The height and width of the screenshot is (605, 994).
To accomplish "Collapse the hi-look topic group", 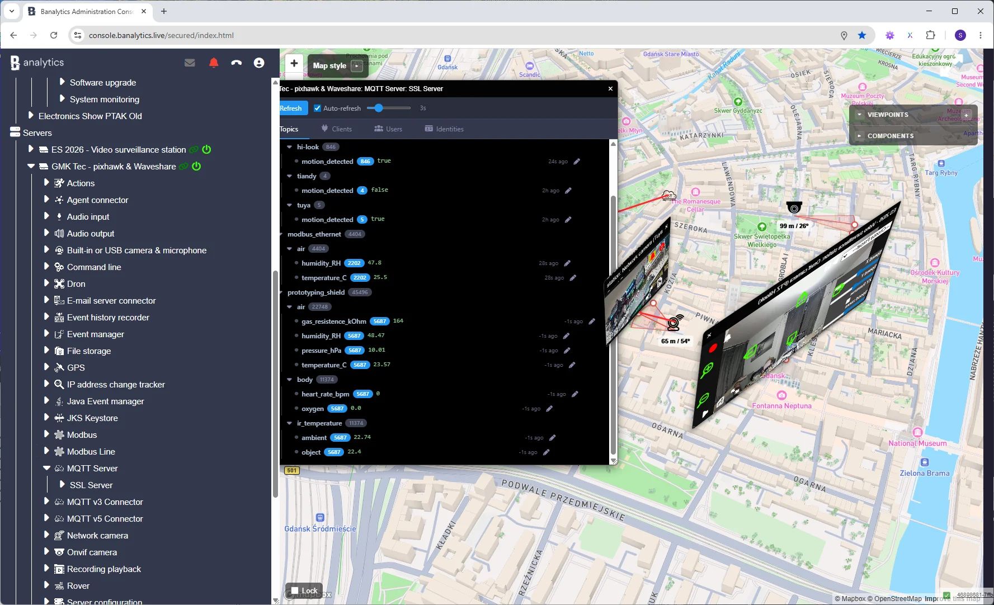I will [289, 147].
